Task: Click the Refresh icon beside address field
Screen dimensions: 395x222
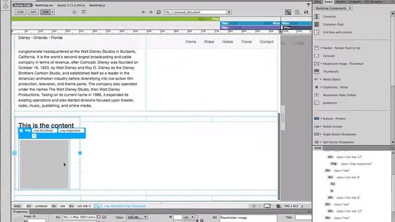Action: click(159, 12)
